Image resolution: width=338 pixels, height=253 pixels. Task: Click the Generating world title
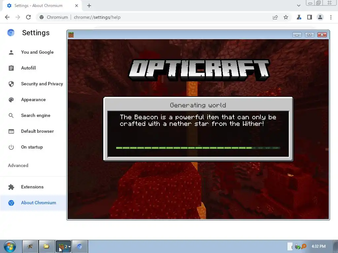tap(198, 105)
